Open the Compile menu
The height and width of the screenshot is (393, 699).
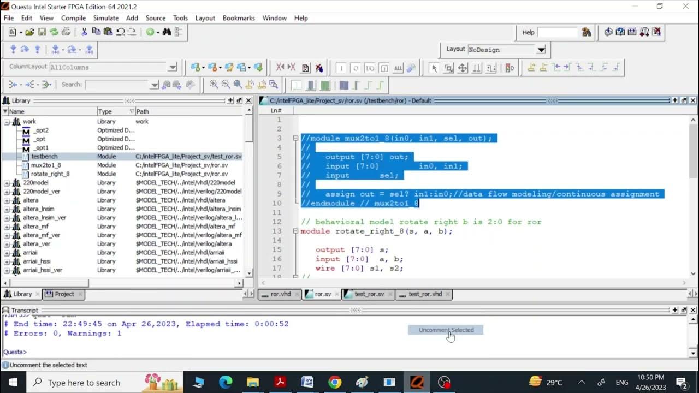pos(73,18)
